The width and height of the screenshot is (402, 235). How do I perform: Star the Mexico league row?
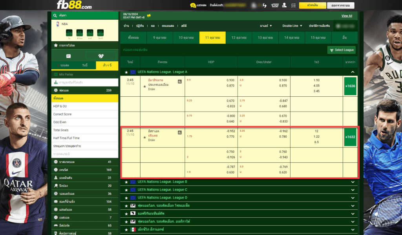pyautogui.click(x=126, y=229)
